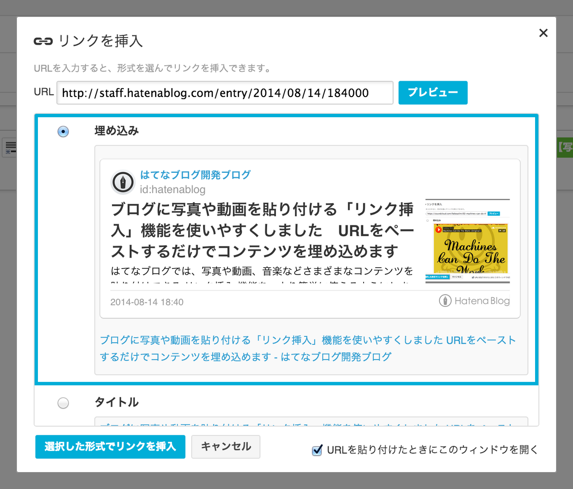This screenshot has width=573, height=489.
Task: Click the プレビュー button
Action: pyautogui.click(x=432, y=93)
